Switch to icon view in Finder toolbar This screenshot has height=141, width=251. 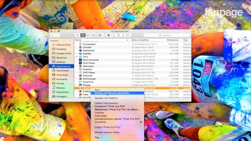click(x=78, y=35)
